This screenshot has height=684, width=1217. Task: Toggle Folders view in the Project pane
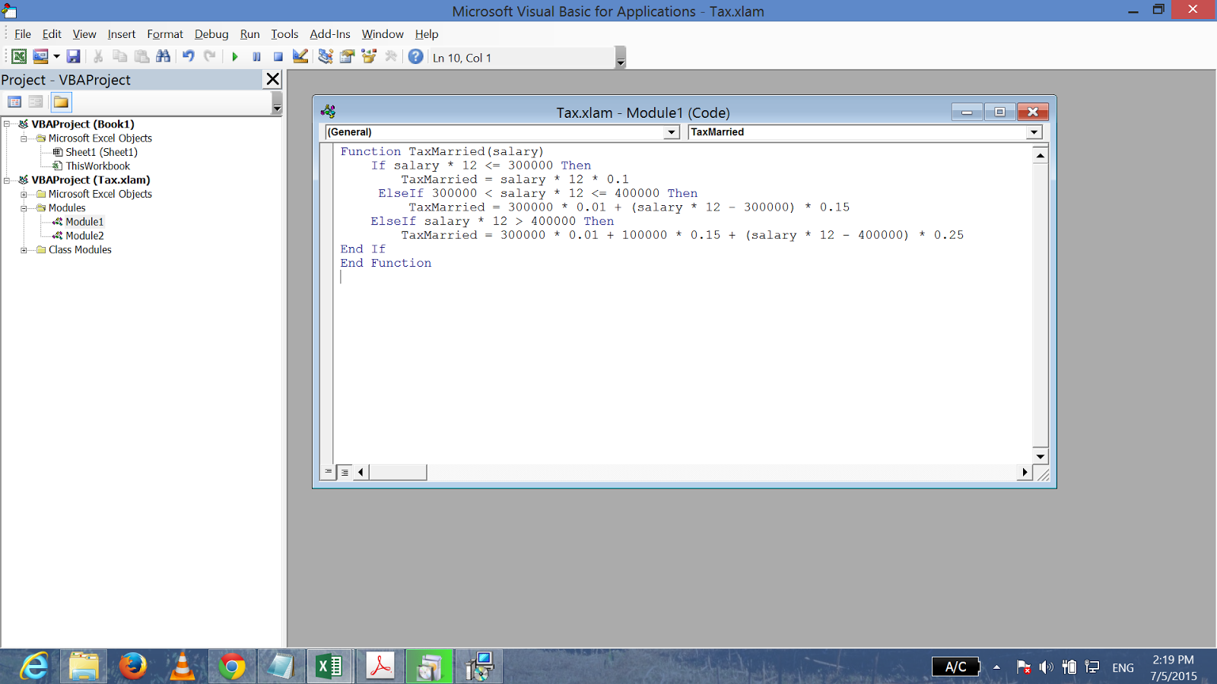click(x=61, y=102)
